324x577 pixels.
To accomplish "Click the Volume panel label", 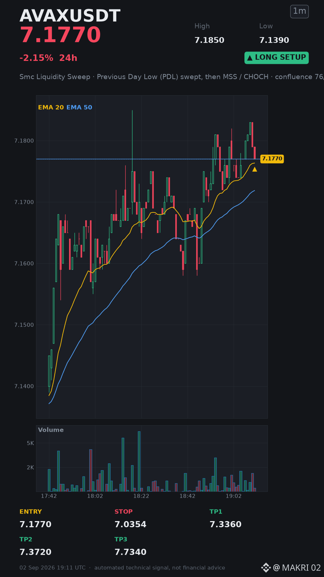I will click(51, 430).
